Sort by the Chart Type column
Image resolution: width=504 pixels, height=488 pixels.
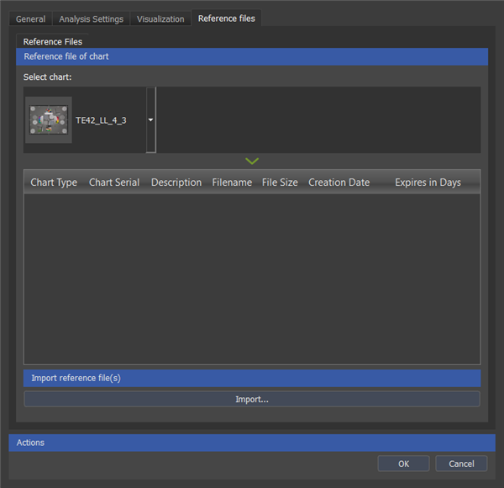coord(54,183)
